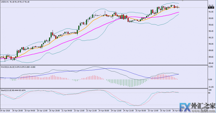Click the last candlestick on the price chart
The height and width of the screenshot is (113, 216).
point(178,7)
